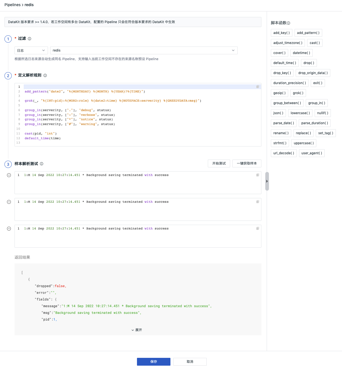The image size is (342, 374).
Task: Insert the exit() function
Action: coord(318,83)
